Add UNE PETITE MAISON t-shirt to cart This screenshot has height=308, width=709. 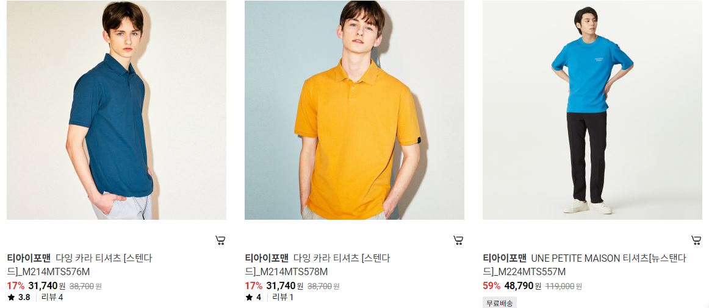[x=696, y=240]
